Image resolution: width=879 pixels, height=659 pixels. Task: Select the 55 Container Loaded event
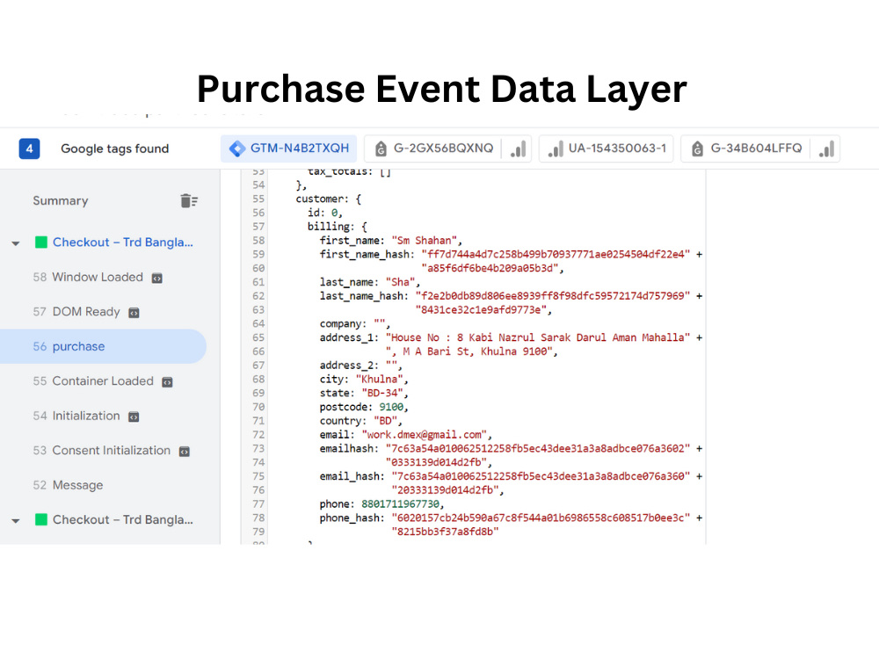(93, 381)
